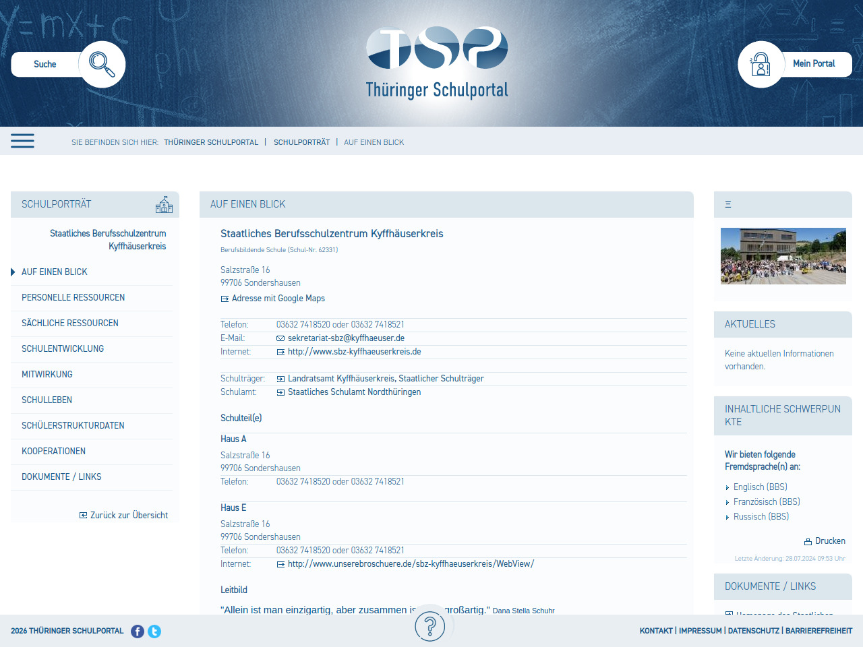This screenshot has width=863, height=647.
Task: Click the Facebook icon in footer
Action: pos(138,631)
